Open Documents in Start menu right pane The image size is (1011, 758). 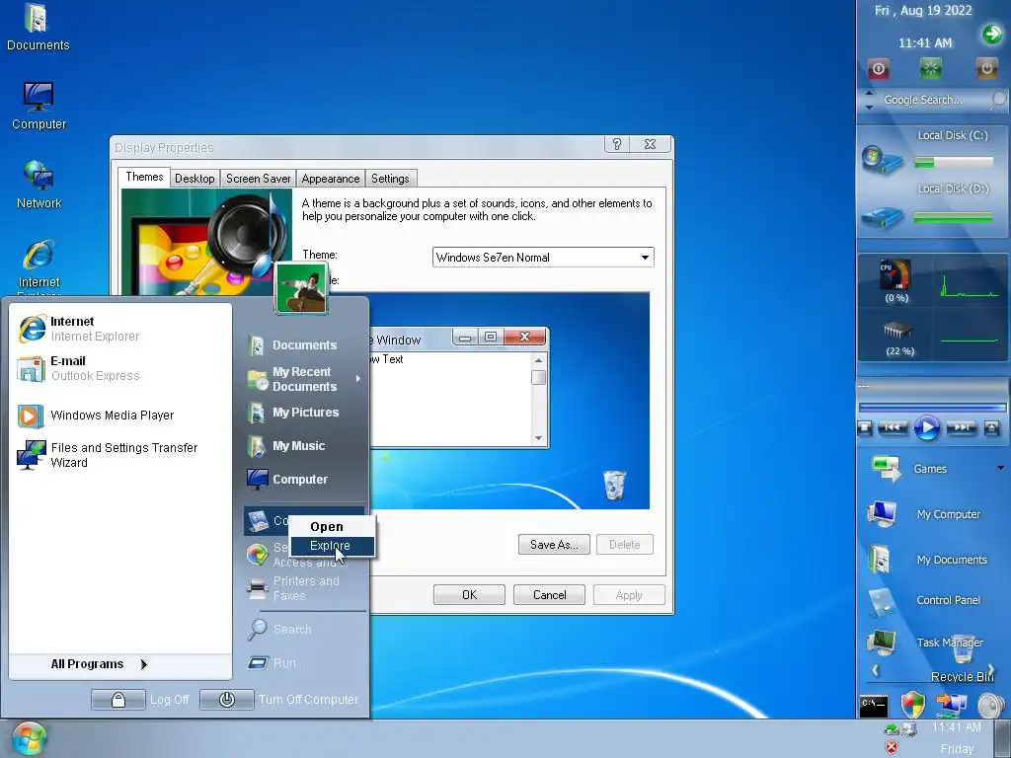[x=292, y=345]
